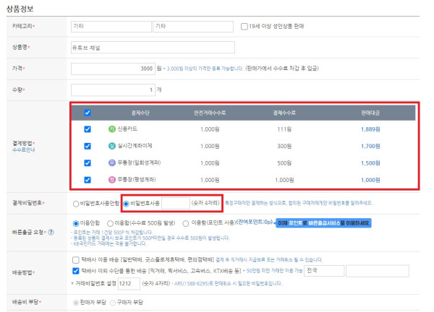The height and width of the screenshot is (312, 434).
Task: Select the 이용함(수수료 500원 발생) radio option
Action: [110, 223]
